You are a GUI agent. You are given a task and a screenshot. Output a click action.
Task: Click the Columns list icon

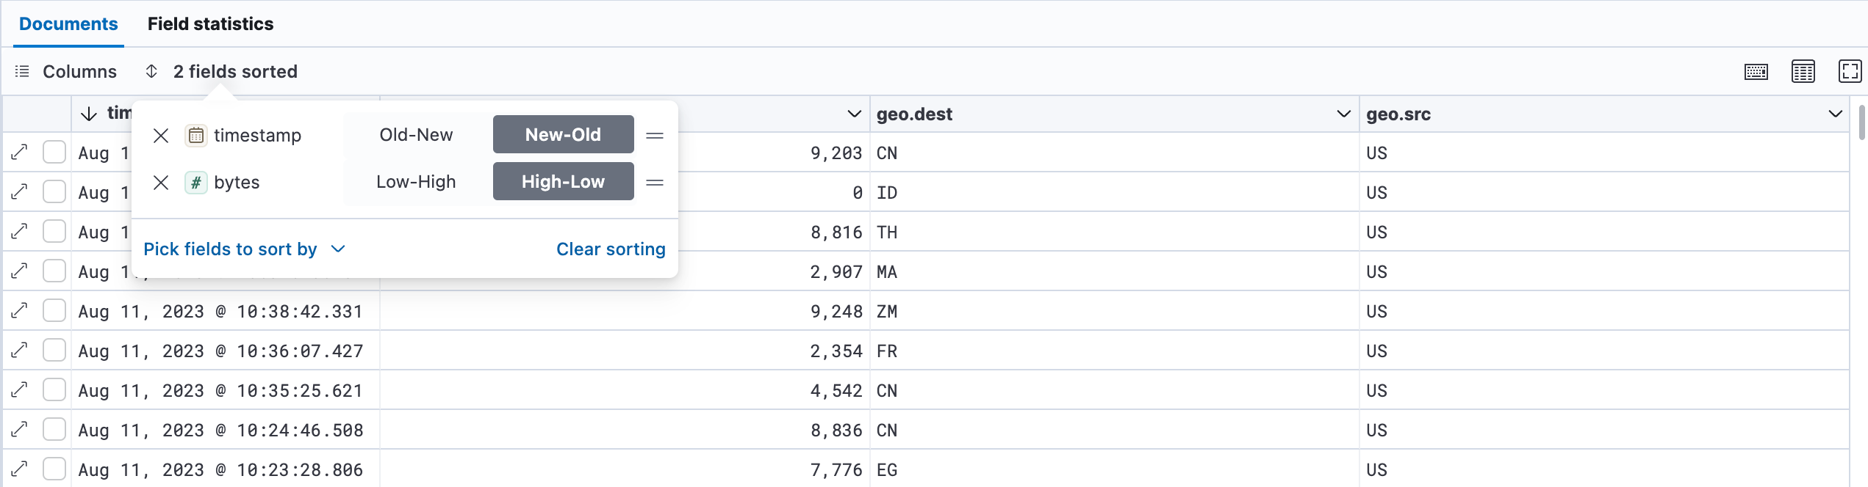(x=22, y=71)
